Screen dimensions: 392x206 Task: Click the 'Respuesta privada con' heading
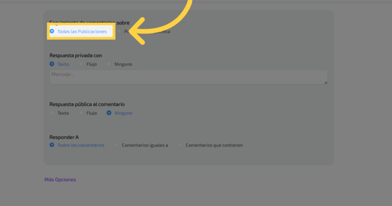(x=75, y=55)
